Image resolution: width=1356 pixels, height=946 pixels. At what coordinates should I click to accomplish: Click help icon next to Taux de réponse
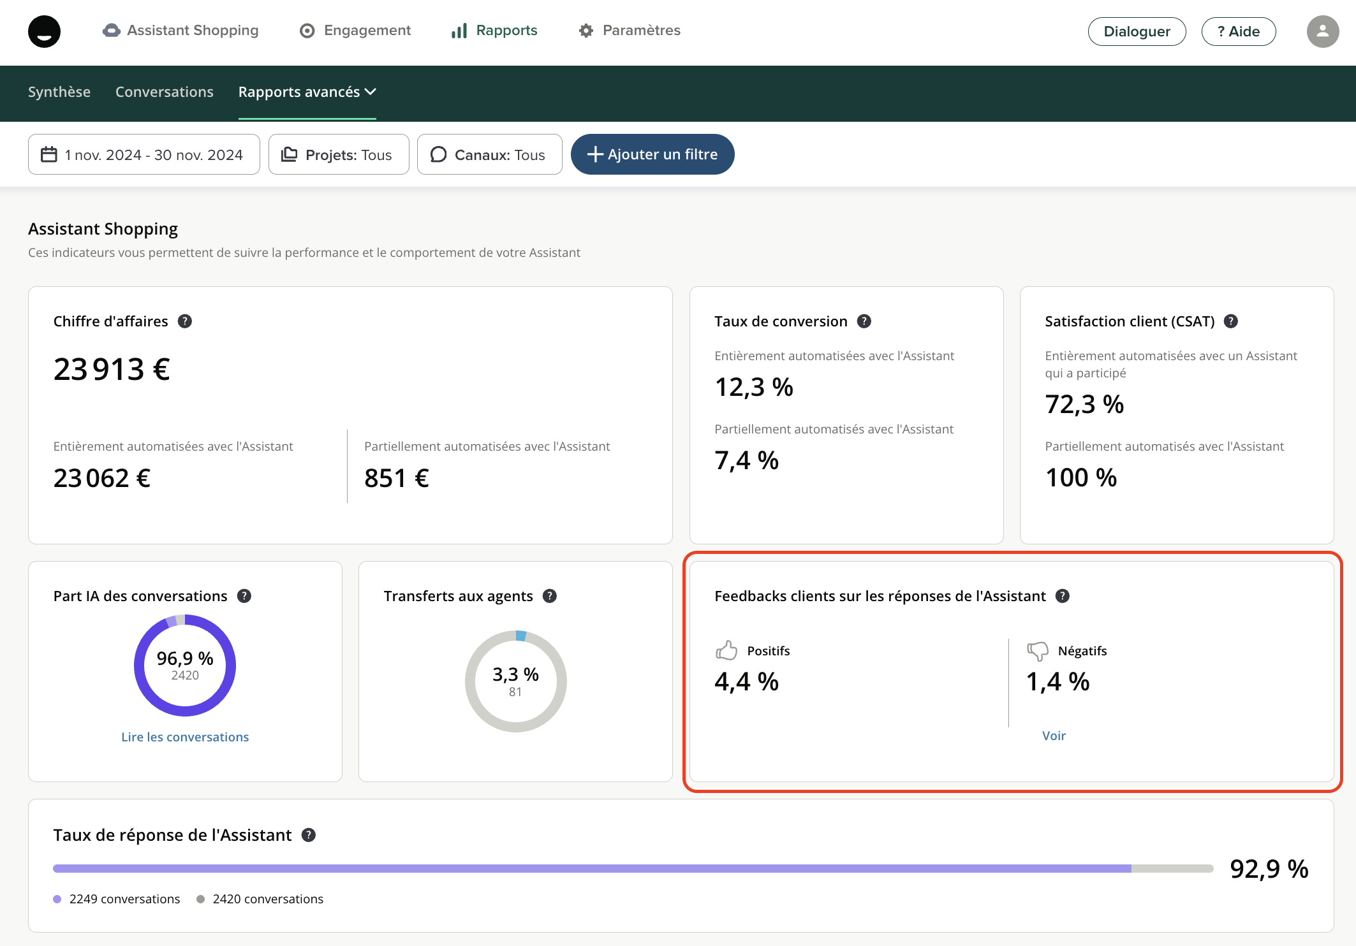click(309, 835)
